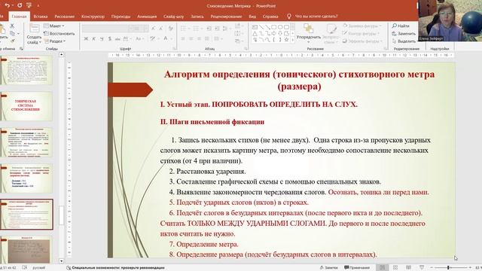The height and width of the screenshot is (271, 482).
Task: Click the Copy icon in the clipboard group
Action: [12, 33]
